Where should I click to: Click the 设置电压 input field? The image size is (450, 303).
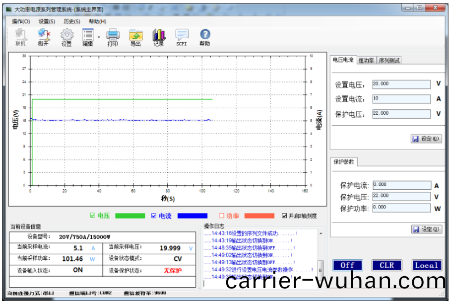coord(401,84)
